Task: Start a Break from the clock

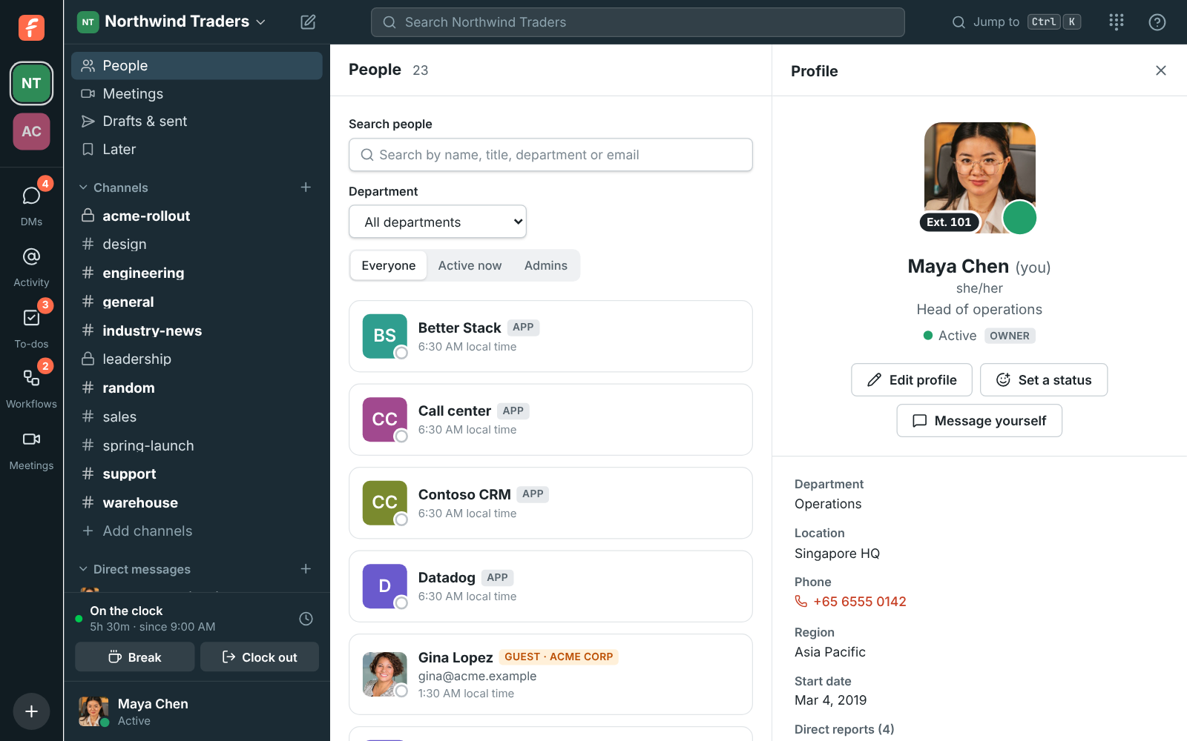Action: coord(135,657)
